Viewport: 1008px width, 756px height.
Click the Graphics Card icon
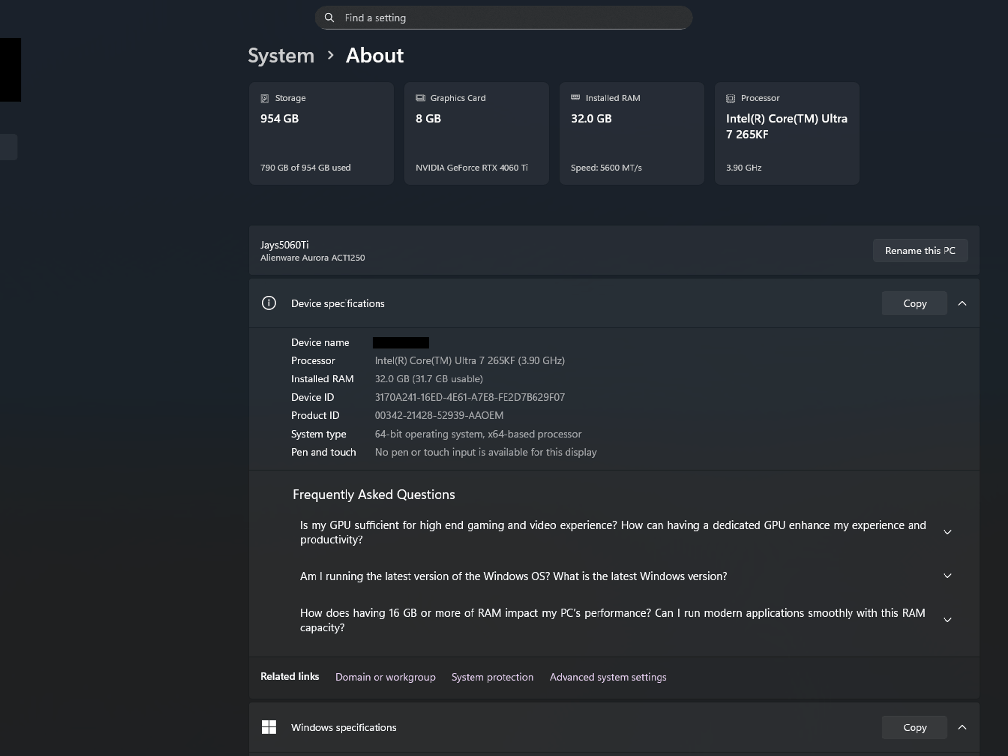[x=420, y=98]
